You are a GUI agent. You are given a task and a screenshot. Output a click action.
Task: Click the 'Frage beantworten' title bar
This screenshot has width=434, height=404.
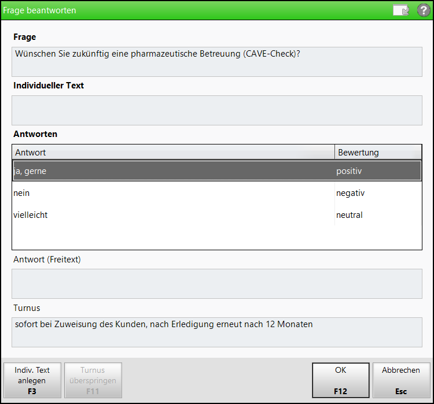194,10
